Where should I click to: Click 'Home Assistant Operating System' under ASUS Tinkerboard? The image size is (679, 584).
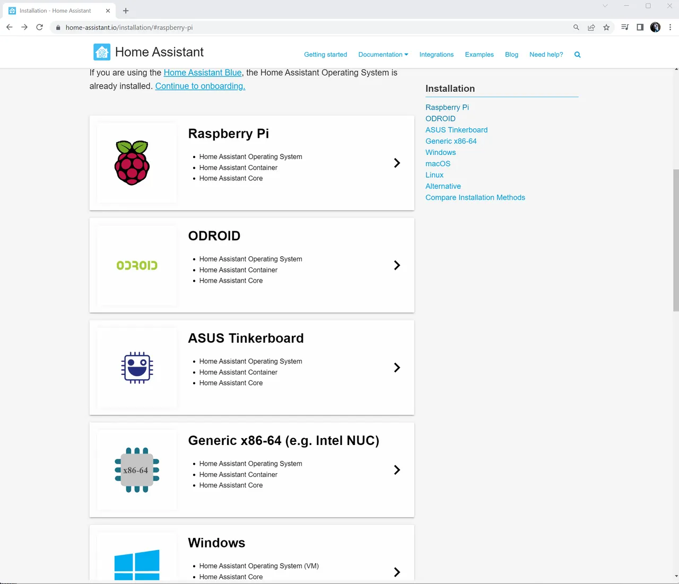(x=250, y=361)
